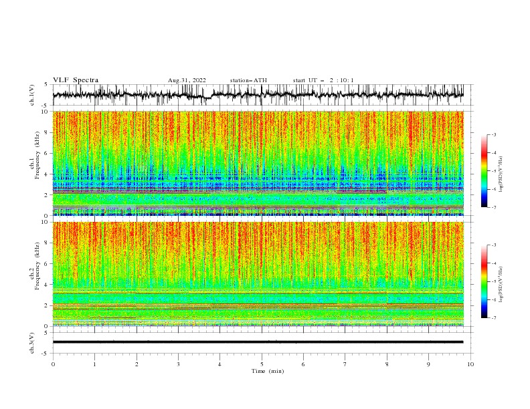Click the ch.1 "Frequency (kHz)" axis label

coord(37,155)
